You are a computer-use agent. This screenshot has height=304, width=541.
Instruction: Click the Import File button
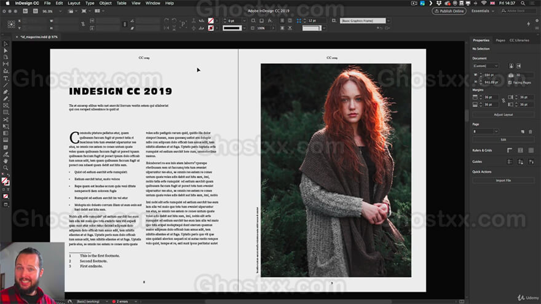tap(503, 181)
